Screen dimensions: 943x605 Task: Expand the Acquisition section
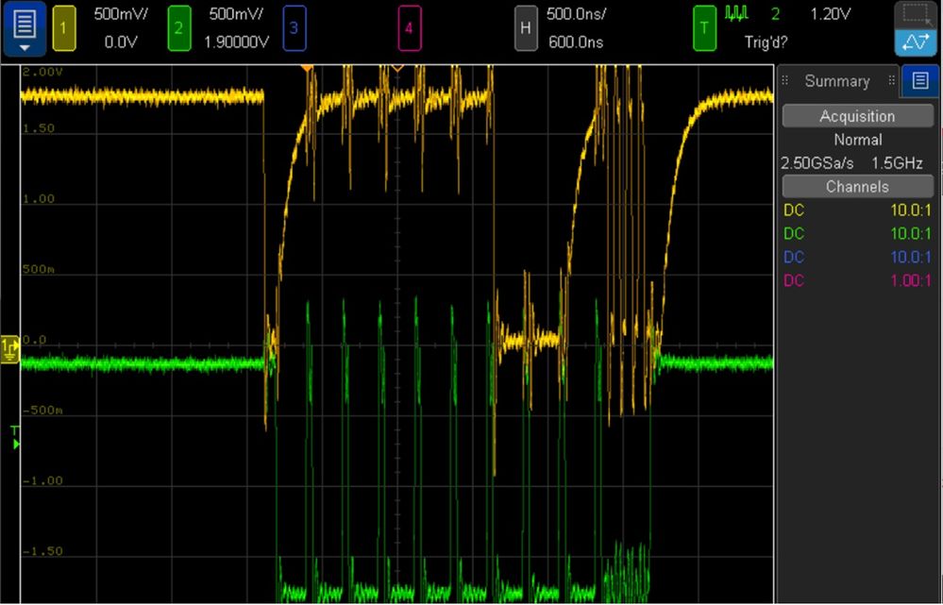[x=856, y=115]
